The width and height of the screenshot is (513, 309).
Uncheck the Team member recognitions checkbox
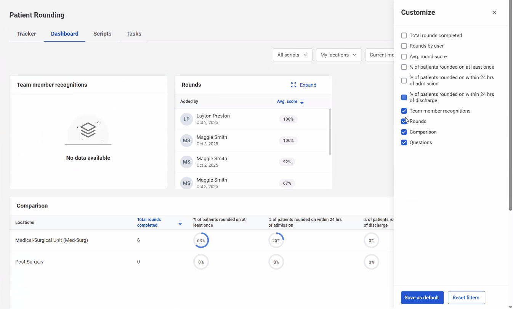click(x=404, y=111)
